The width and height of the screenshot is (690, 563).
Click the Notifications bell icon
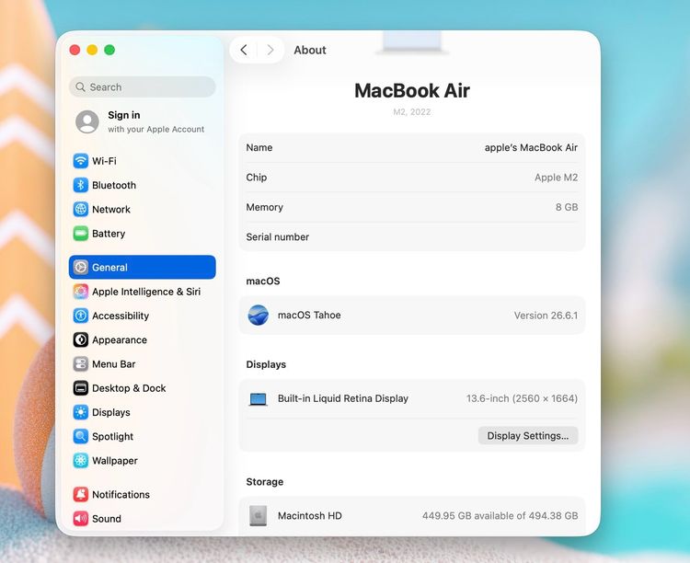[81, 494]
